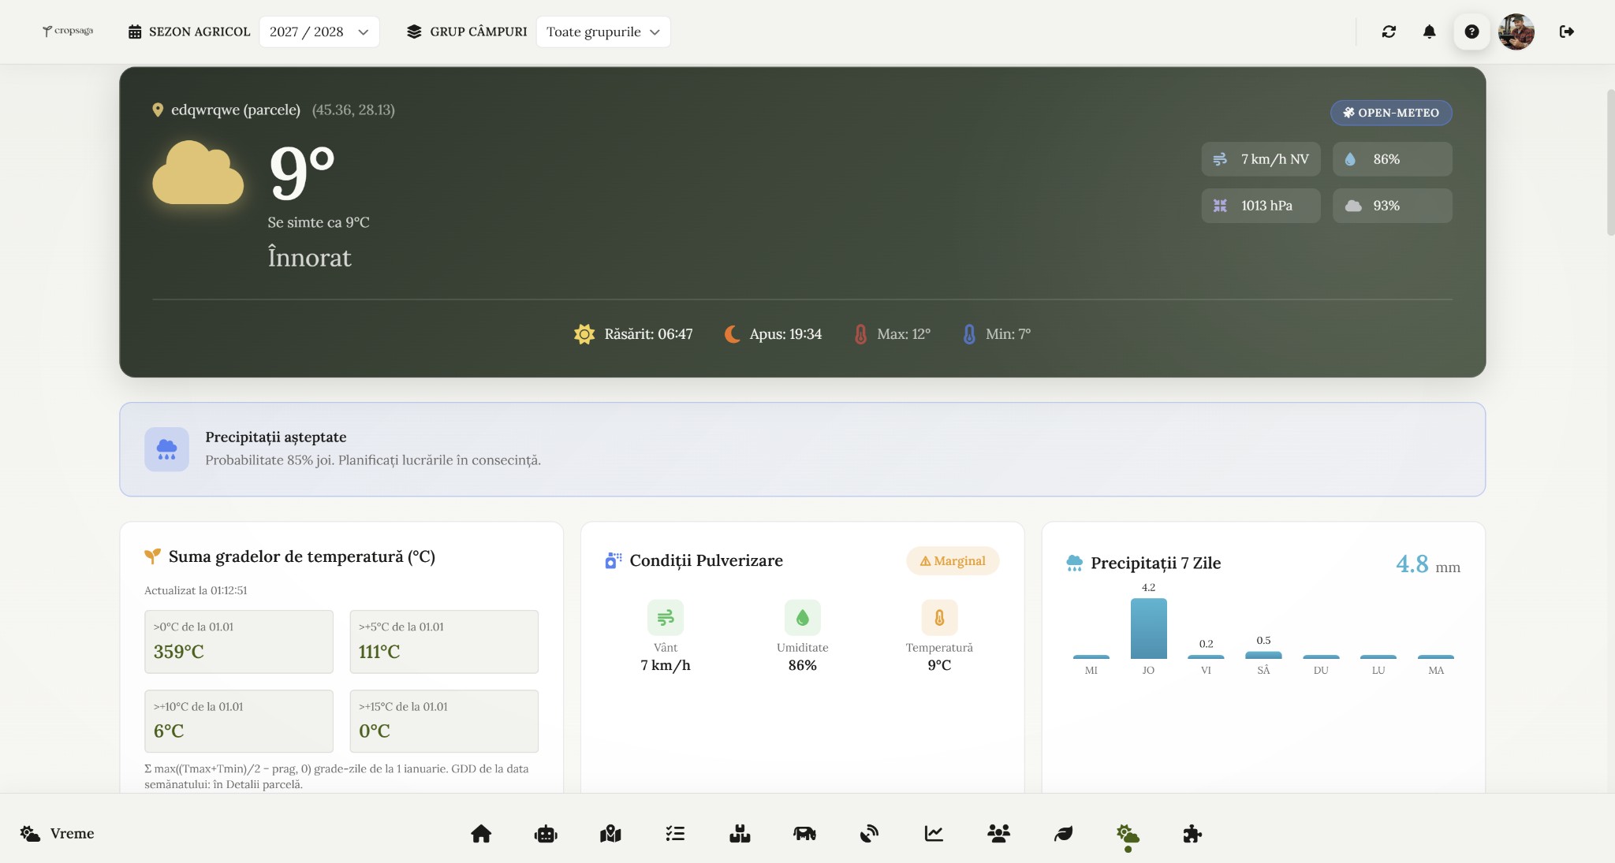1615x863 pixels.
Task: Open the puzzle piece integrations icon
Action: tap(1192, 834)
